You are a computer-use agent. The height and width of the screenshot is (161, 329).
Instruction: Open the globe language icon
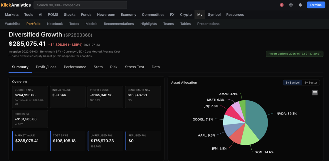(x=291, y=5)
